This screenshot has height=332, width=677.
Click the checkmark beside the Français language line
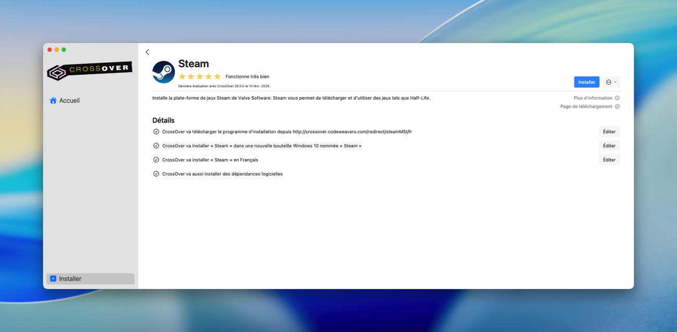[156, 160]
